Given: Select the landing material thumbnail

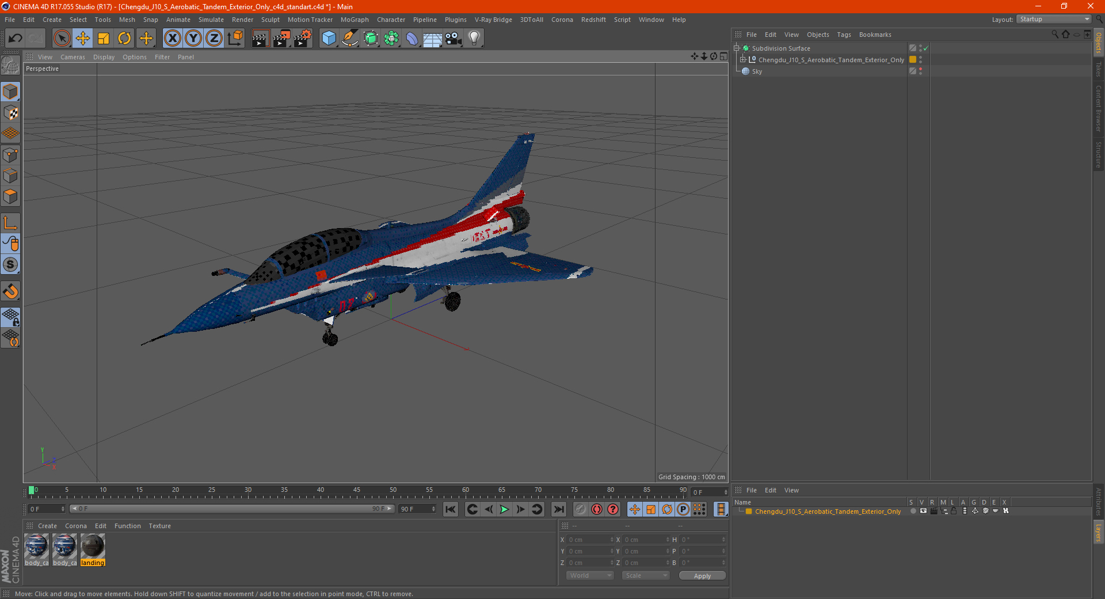Looking at the screenshot, I should click(93, 549).
